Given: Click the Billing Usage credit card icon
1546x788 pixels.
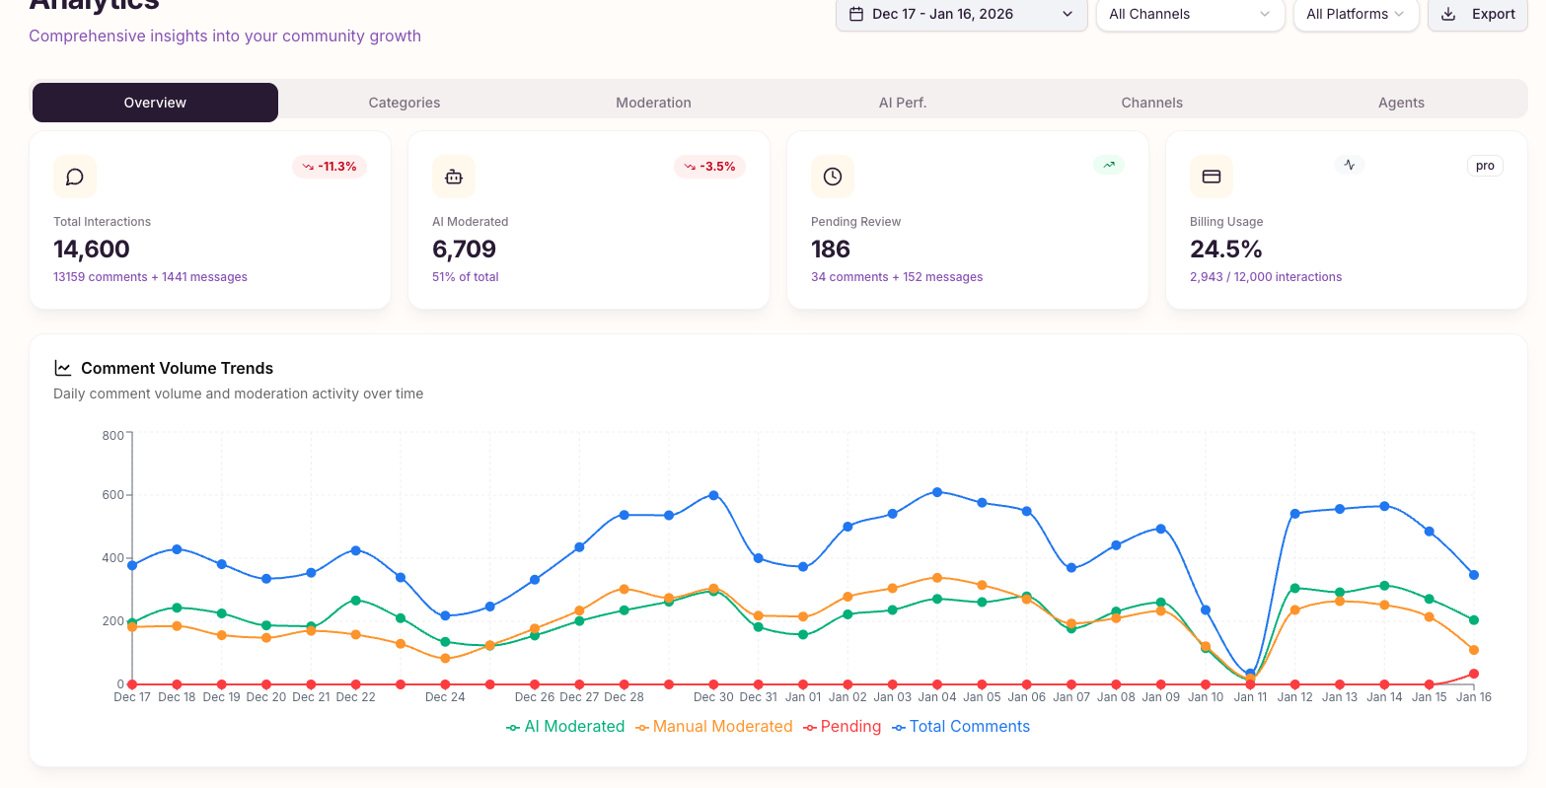Looking at the screenshot, I should tap(1212, 177).
